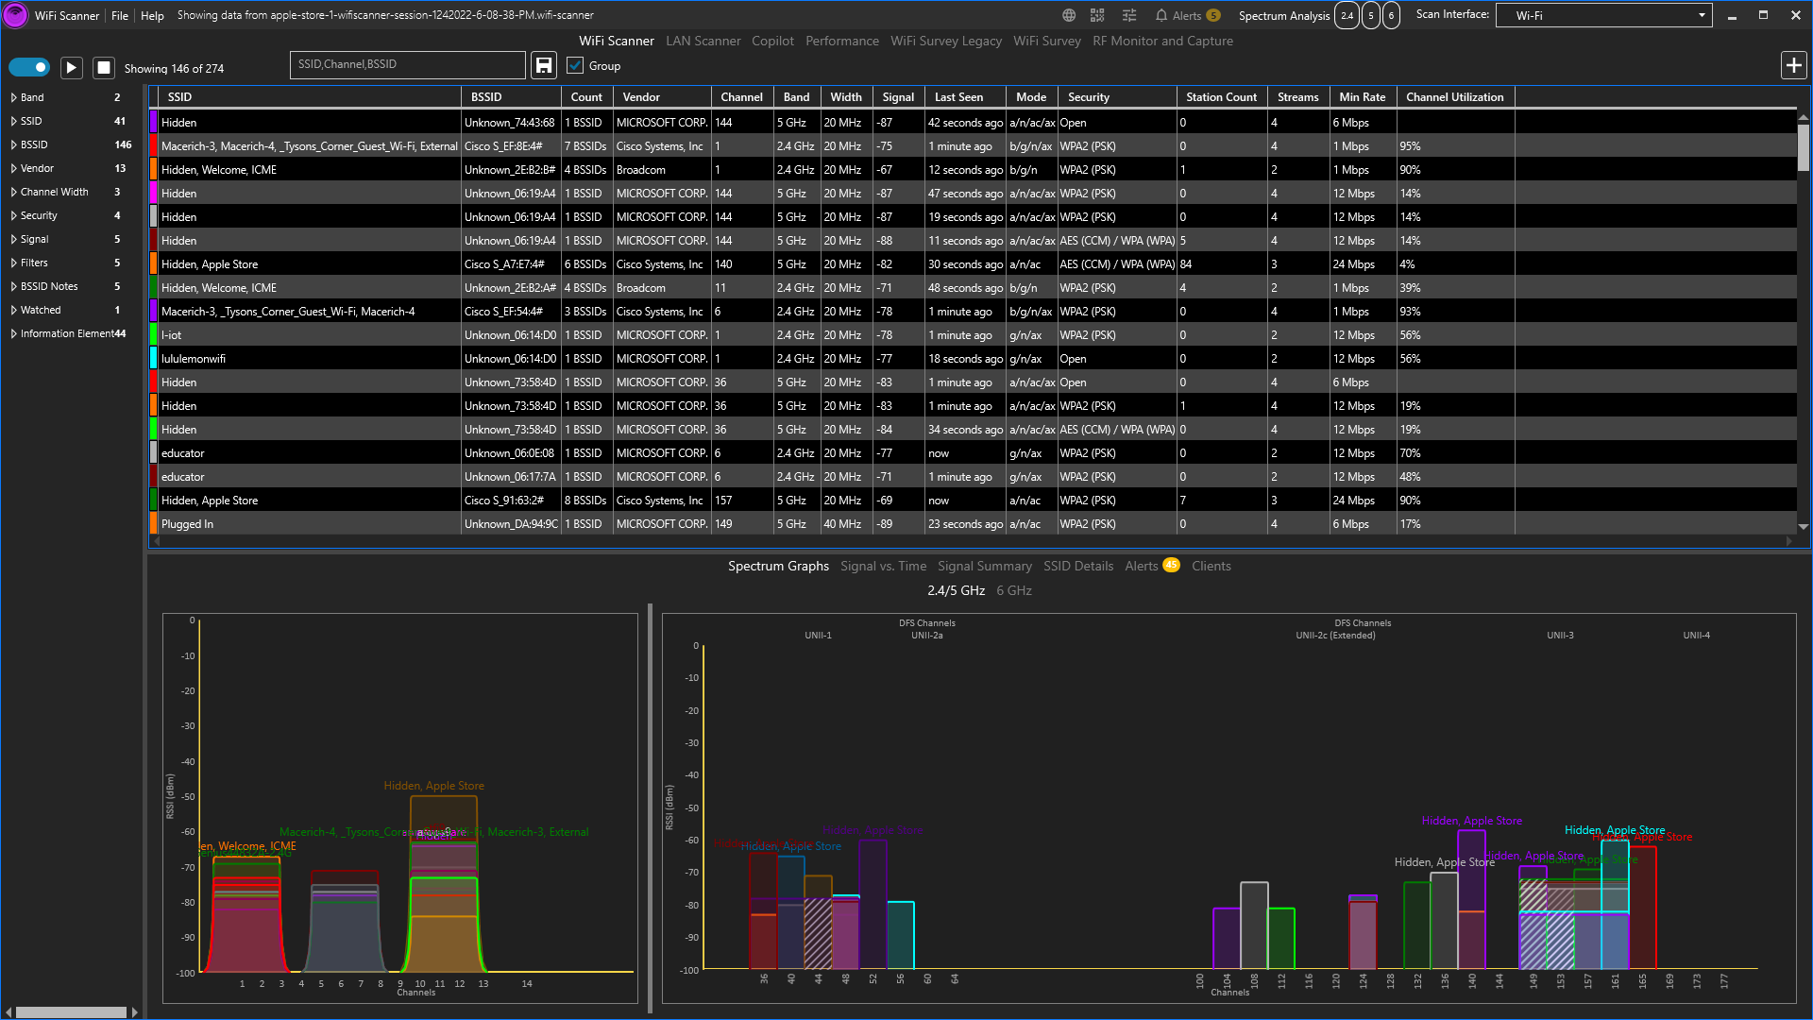Toggle the live scan switch
The width and height of the screenshot is (1813, 1020).
point(29,67)
